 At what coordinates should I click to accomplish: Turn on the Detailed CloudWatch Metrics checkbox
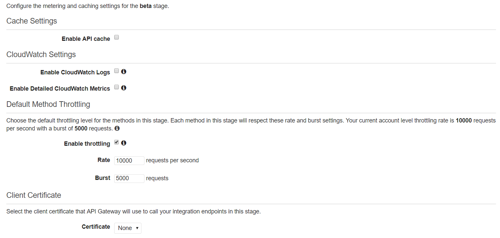tap(117, 87)
